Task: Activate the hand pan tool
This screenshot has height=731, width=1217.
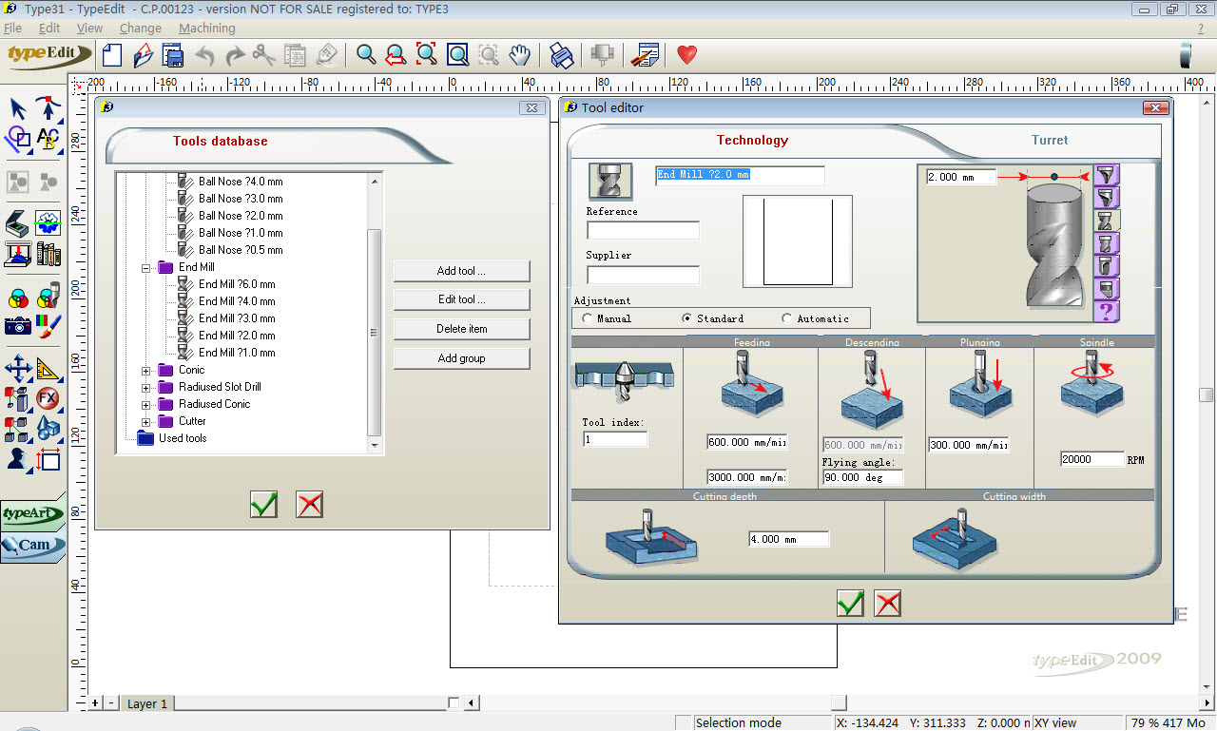Action: point(518,54)
